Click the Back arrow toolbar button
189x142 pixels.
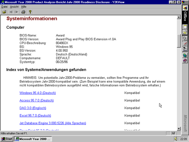[11, 12]
